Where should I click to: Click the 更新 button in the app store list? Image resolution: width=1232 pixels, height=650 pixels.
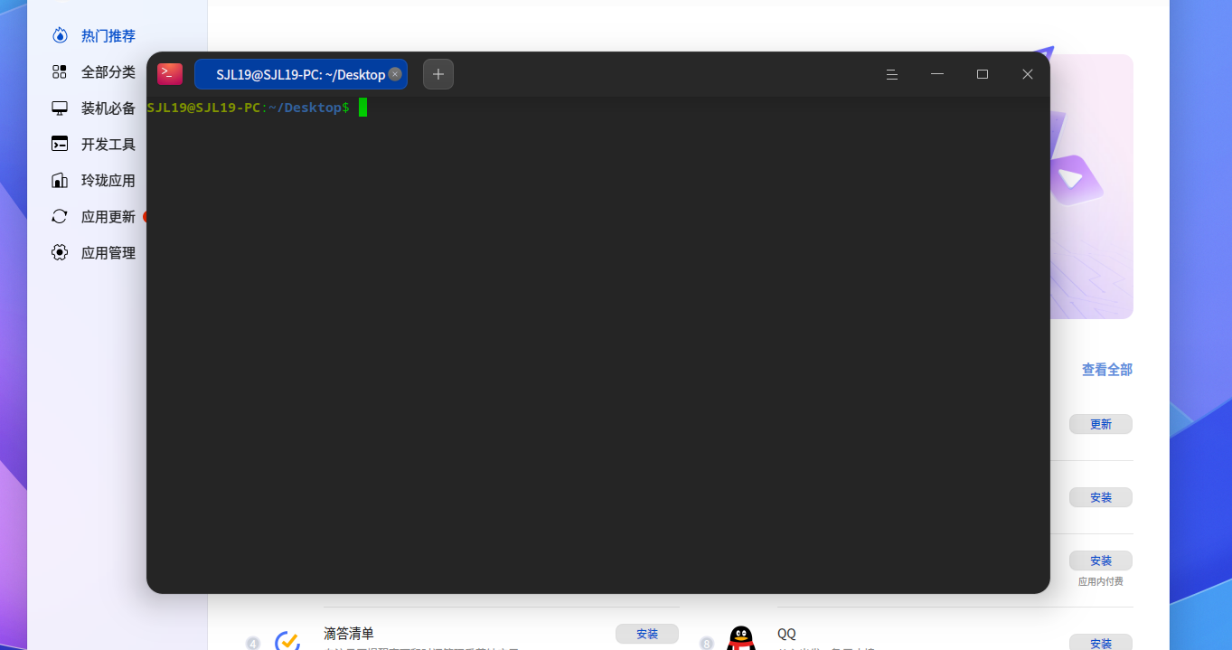point(1101,424)
